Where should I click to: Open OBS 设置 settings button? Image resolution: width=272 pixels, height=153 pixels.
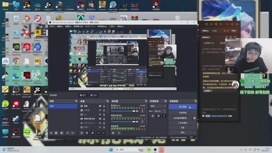[183, 128]
